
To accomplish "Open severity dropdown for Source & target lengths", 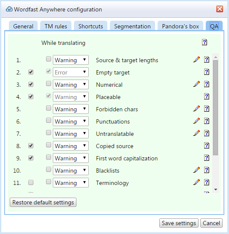I will click(71, 60).
